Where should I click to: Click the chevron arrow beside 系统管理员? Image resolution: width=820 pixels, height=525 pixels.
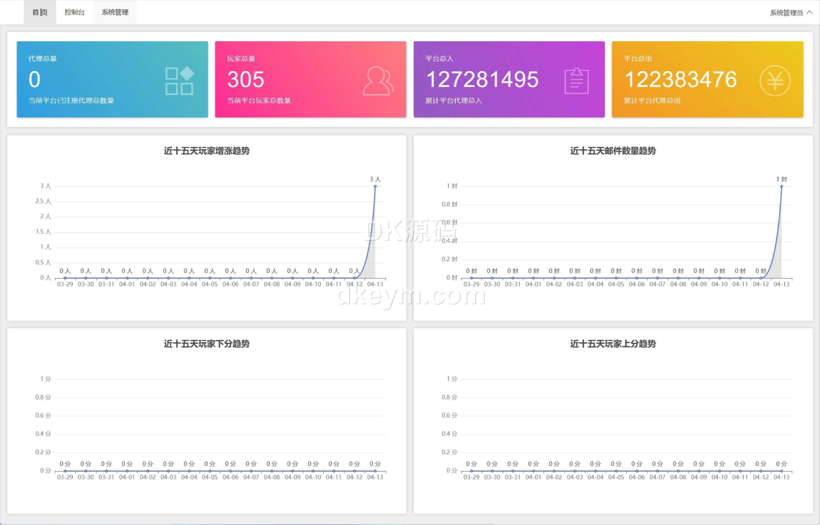point(809,12)
